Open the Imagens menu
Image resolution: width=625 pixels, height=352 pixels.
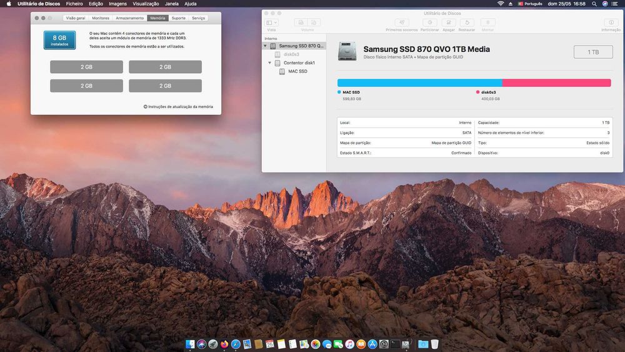point(117,4)
